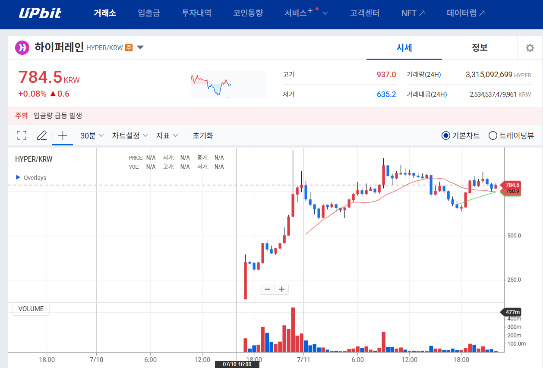This screenshot has width=543, height=368.
Task: Select the pencil drawing tool
Action: pyautogui.click(x=42, y=135)
